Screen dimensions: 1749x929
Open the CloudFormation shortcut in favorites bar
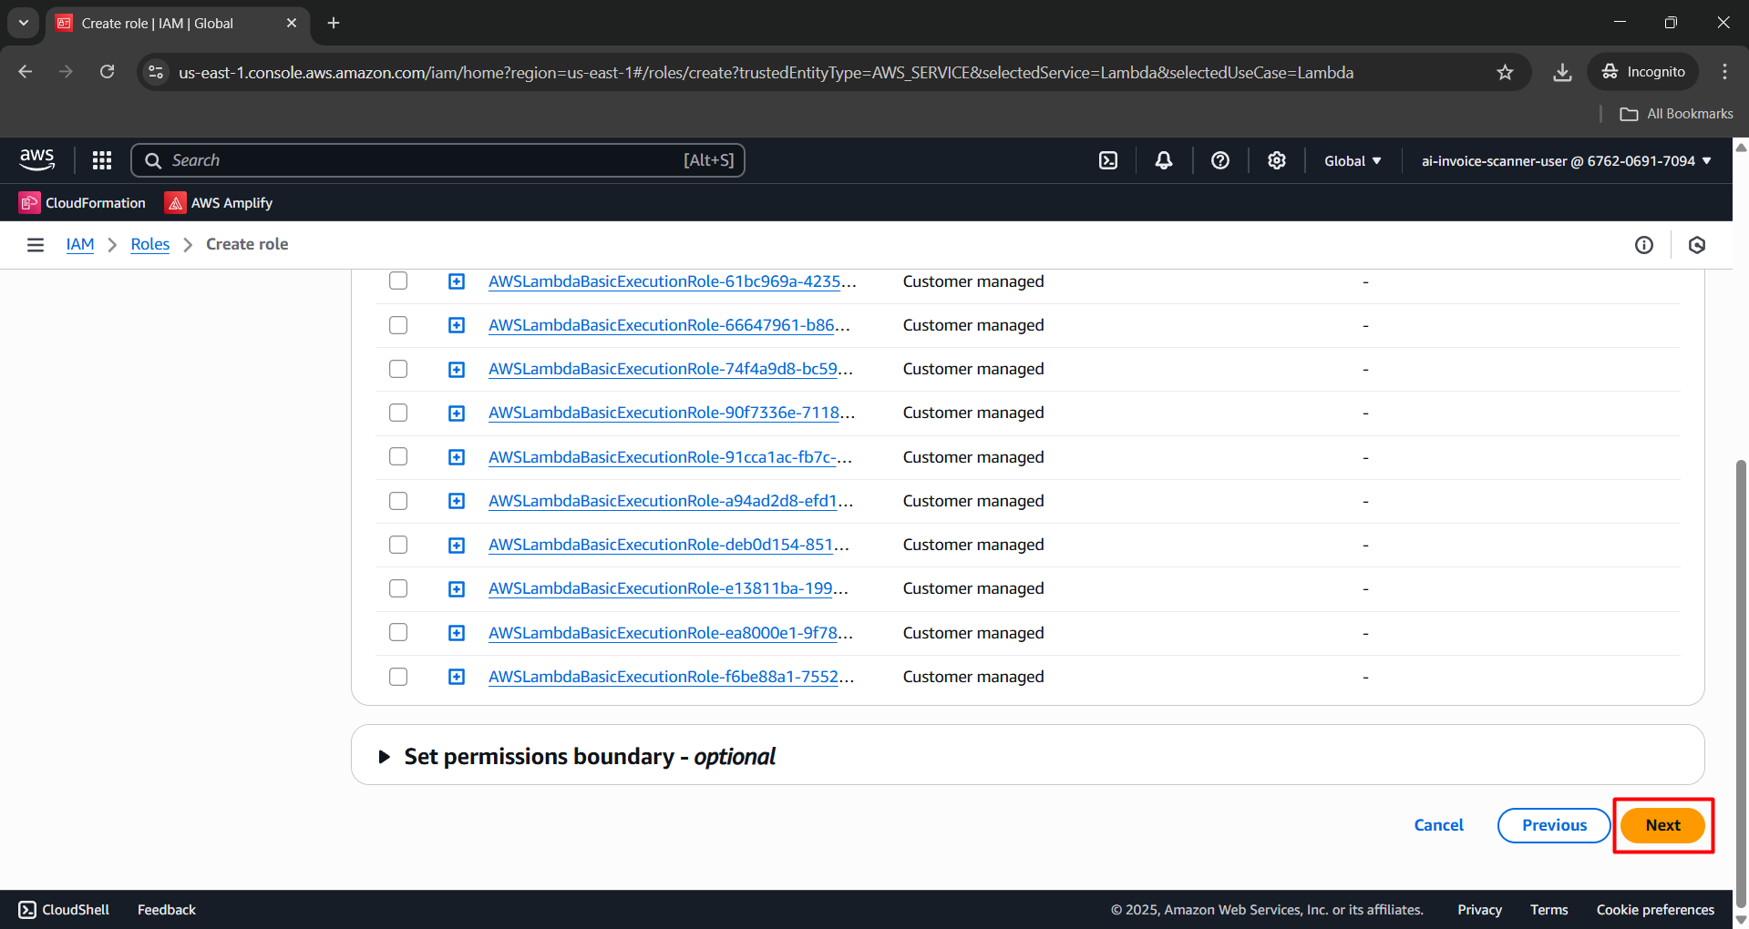point(83,202)
